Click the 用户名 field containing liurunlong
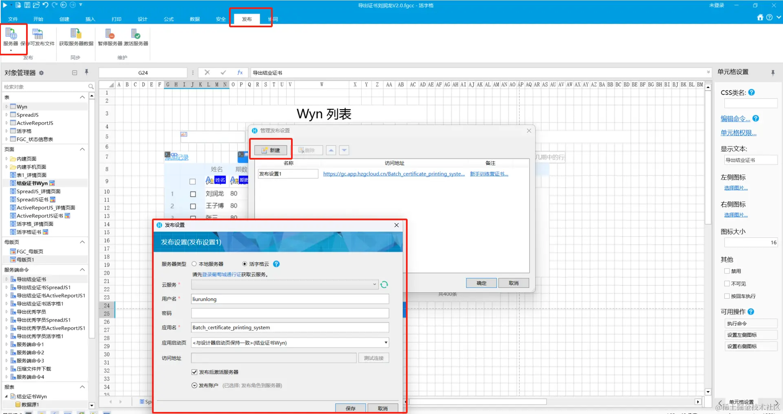Viewport: 783px width, 414px height. [290, 299]
